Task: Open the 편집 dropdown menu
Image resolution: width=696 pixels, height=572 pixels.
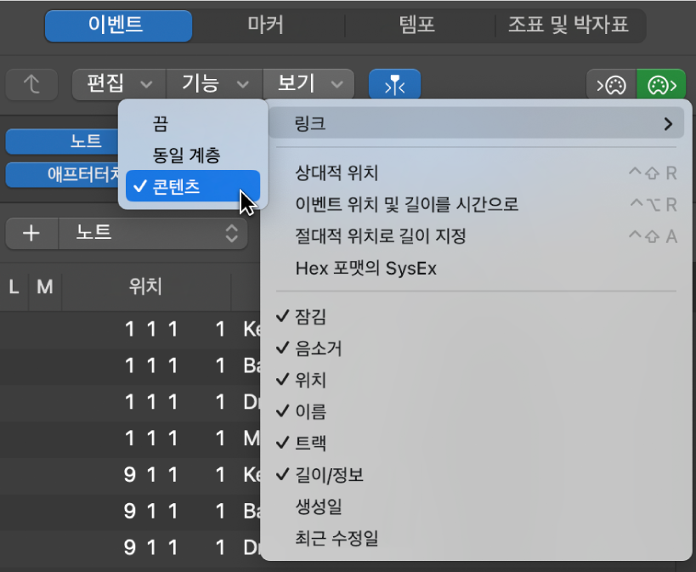Action: click(118, 84)
